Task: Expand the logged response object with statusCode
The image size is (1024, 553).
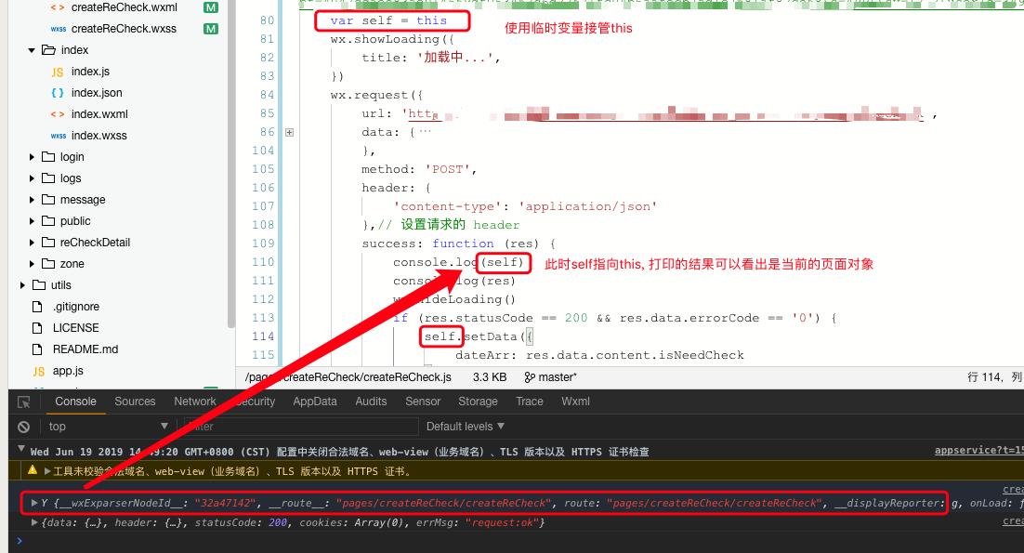Action: coord(34,522)
